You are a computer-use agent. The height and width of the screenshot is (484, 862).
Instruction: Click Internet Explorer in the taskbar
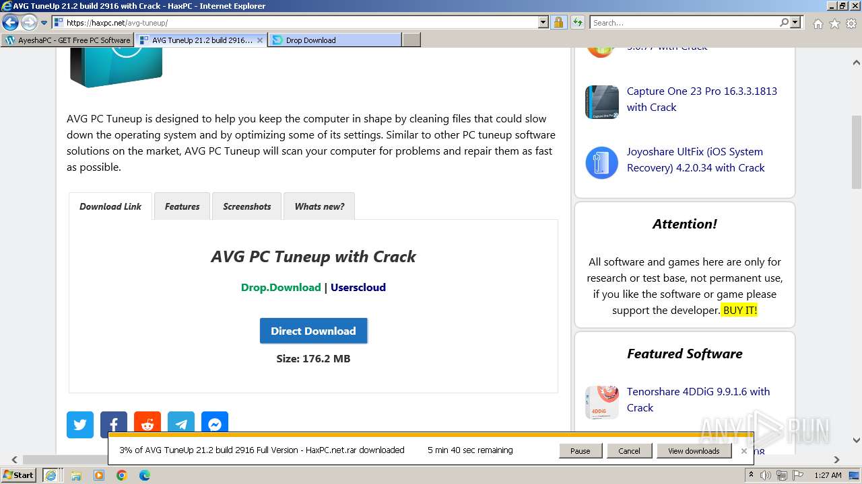tap(51, 475)
